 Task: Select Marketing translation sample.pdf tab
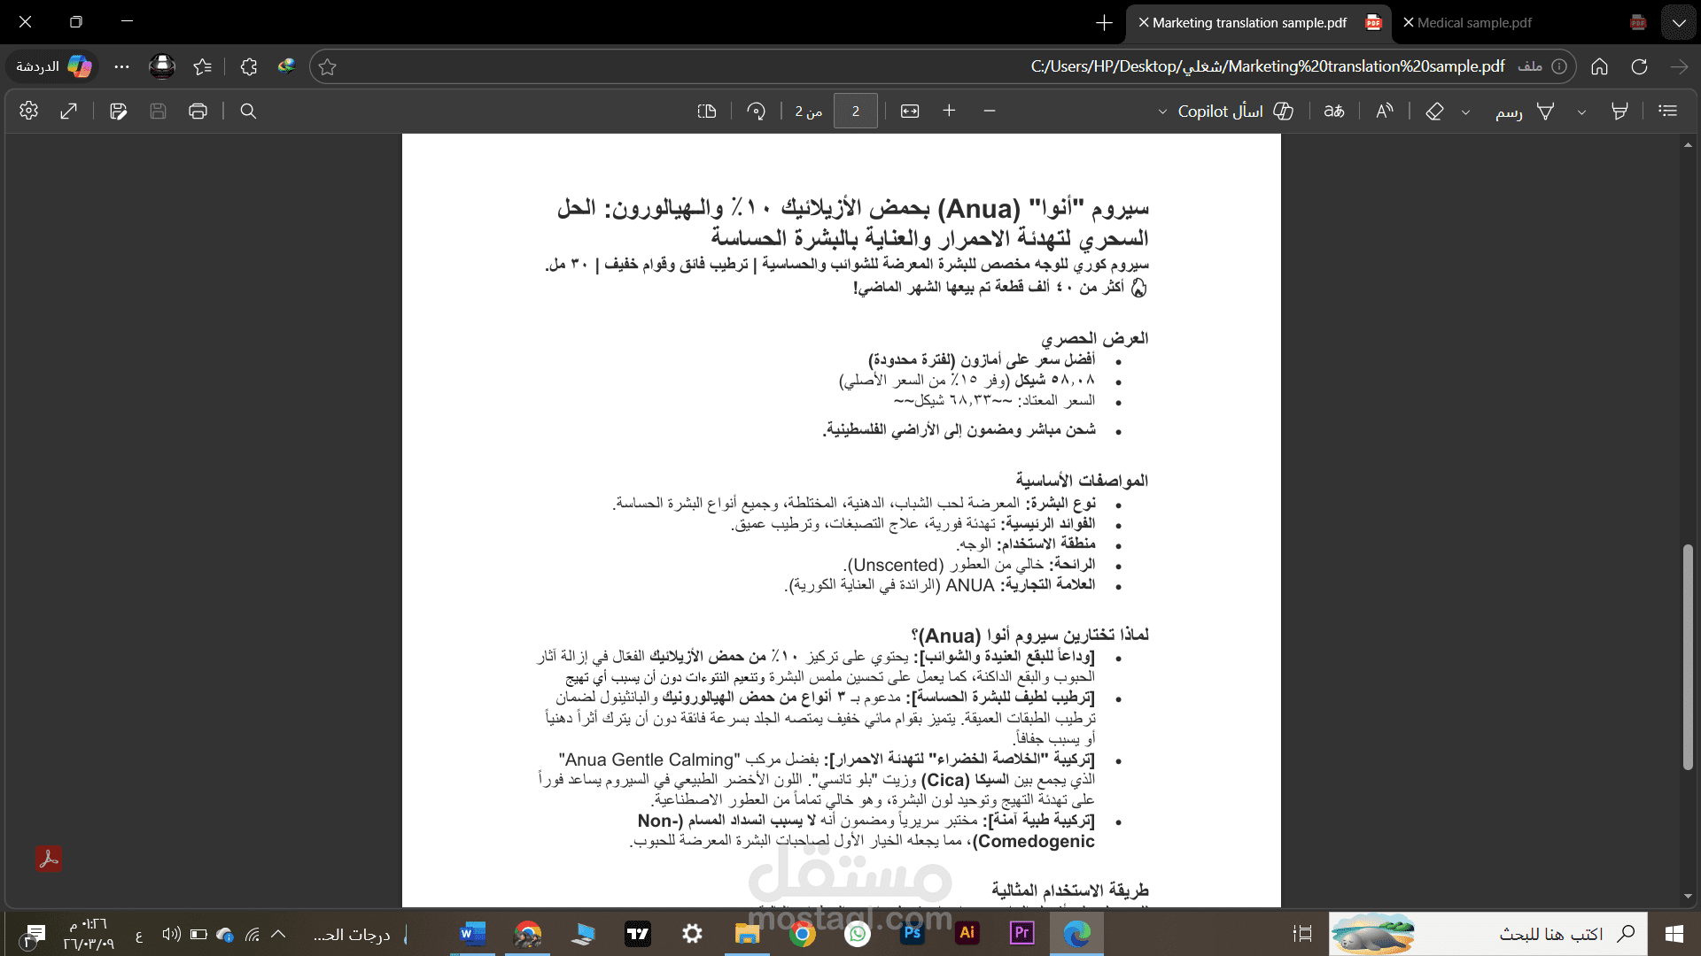pyautogui.click(x=1249, y=23)
